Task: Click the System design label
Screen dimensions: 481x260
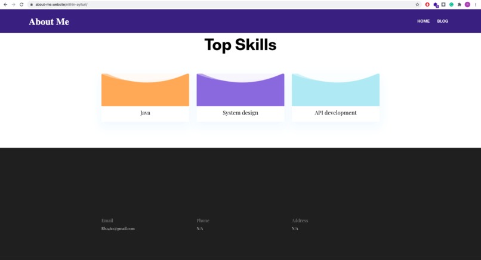Action: [240, 113]
